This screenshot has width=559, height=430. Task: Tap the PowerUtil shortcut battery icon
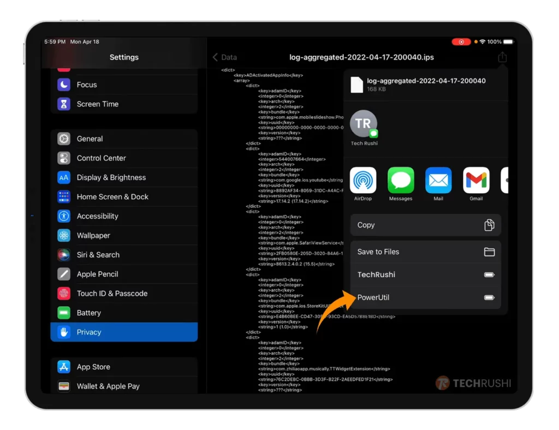click(489, 297)
